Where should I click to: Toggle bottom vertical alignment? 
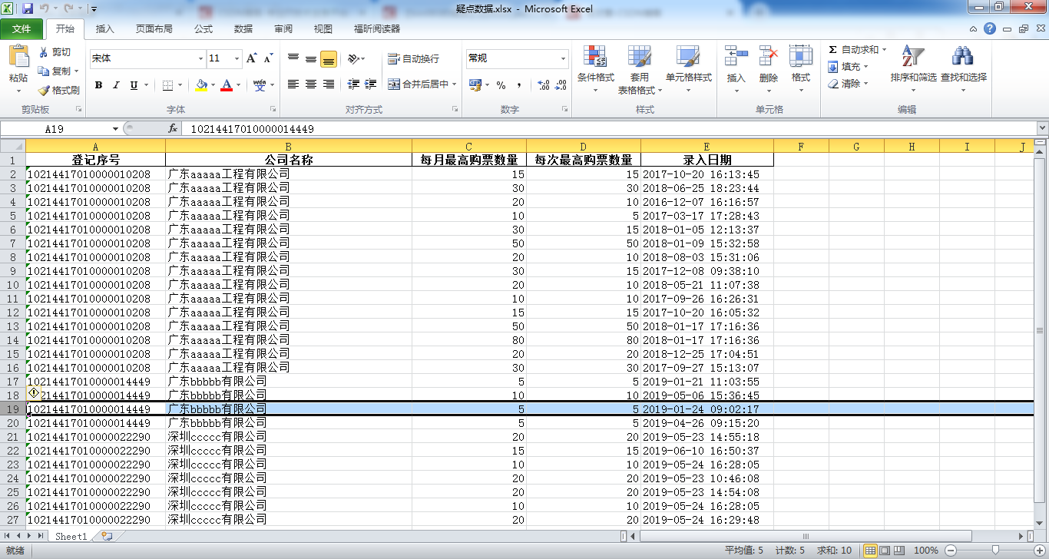[329, 58]
